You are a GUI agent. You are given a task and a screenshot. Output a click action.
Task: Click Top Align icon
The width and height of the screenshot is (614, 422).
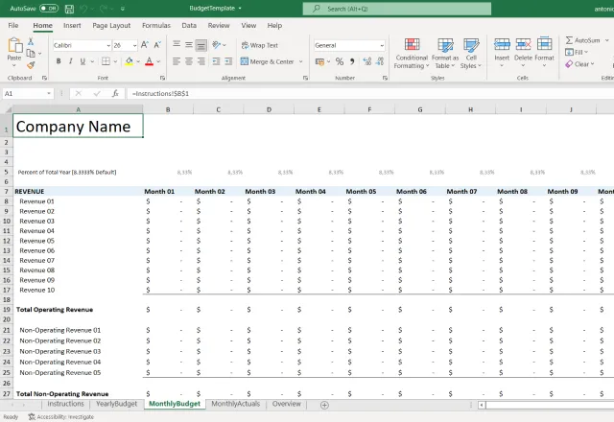177,44
